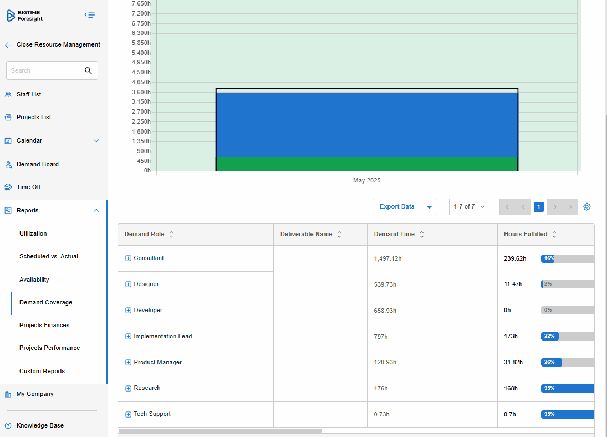Click the Export Data button
607x437 pixels.
(397, 207)
